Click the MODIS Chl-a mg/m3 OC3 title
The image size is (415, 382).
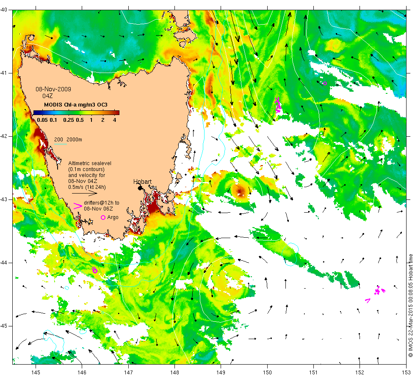[x=76, y=104]
